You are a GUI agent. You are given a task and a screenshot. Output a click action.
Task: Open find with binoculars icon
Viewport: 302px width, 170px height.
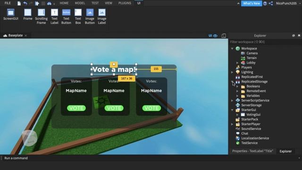tap(49, 3)
